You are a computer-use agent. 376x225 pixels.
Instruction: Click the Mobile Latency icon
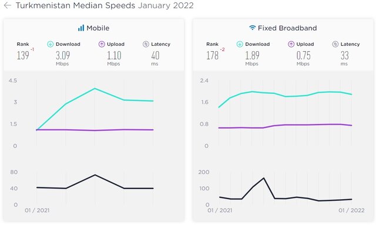tap(146, 44)
